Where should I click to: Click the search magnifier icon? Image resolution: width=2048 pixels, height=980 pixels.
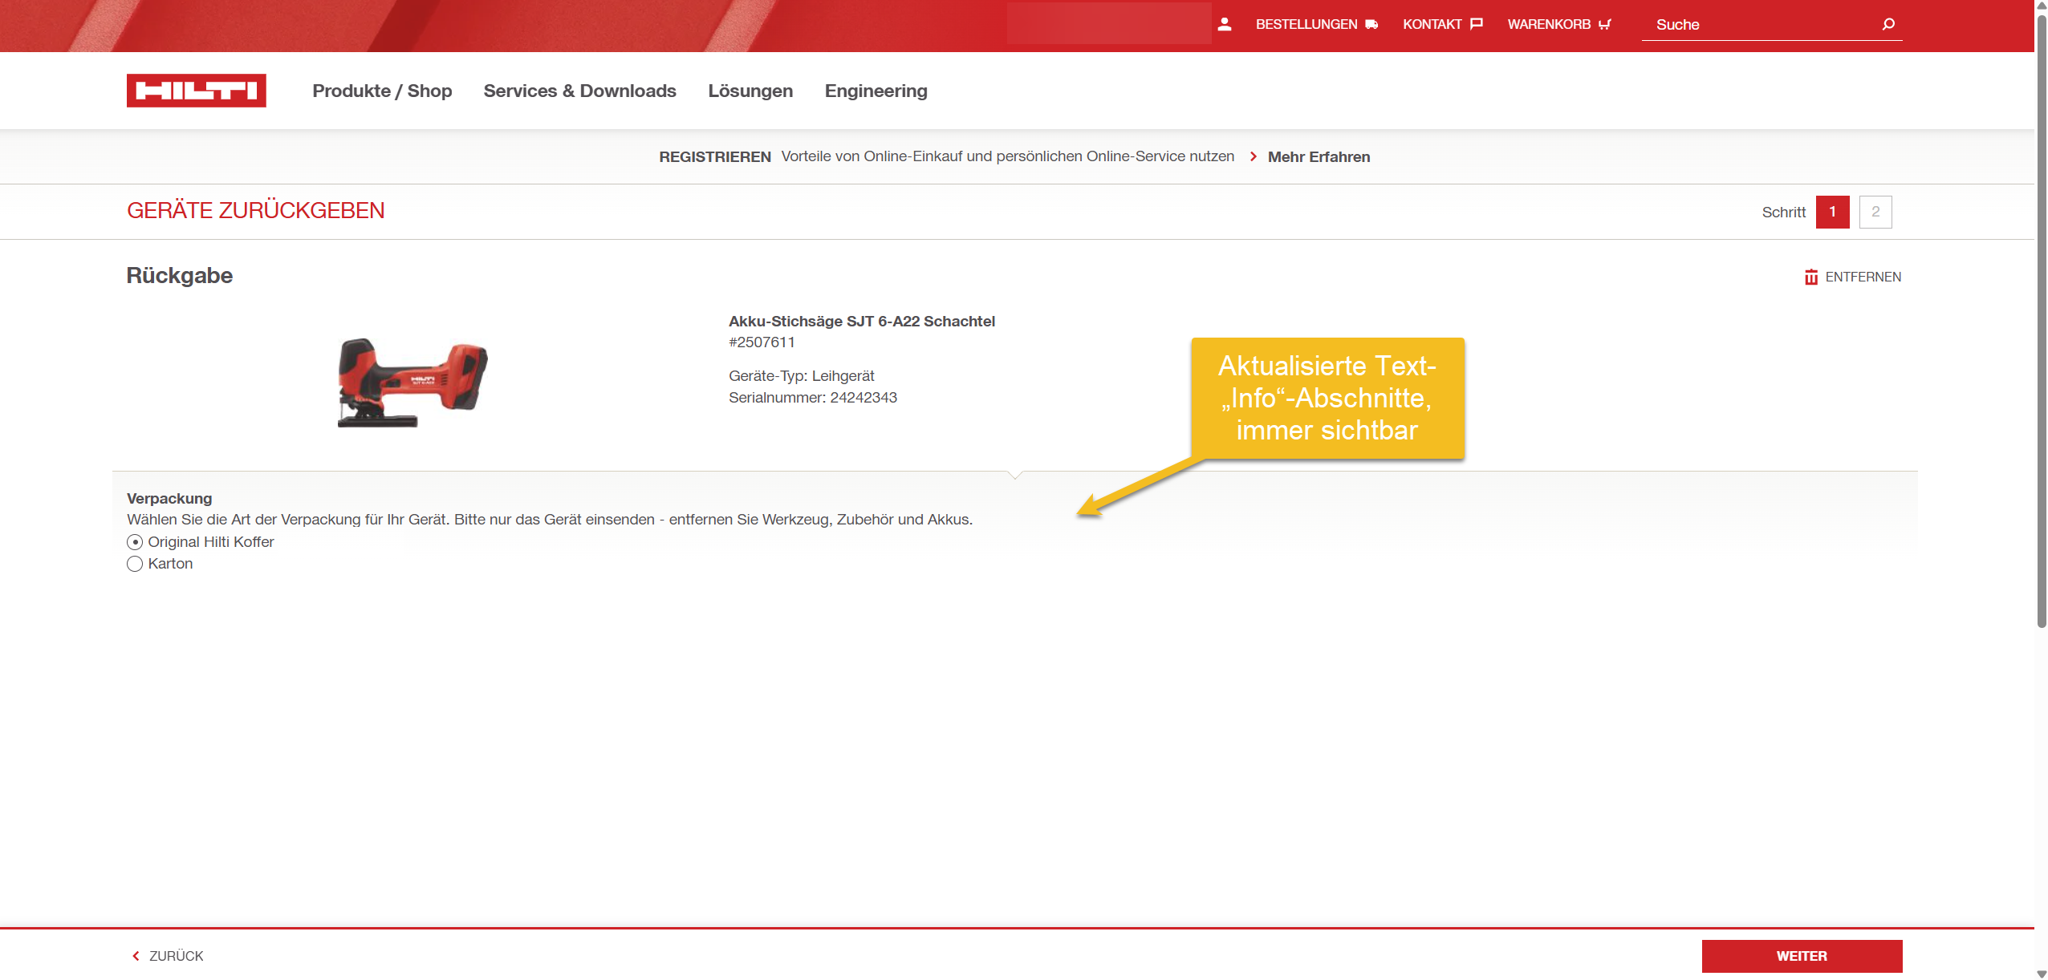[x=1888, y=24]
